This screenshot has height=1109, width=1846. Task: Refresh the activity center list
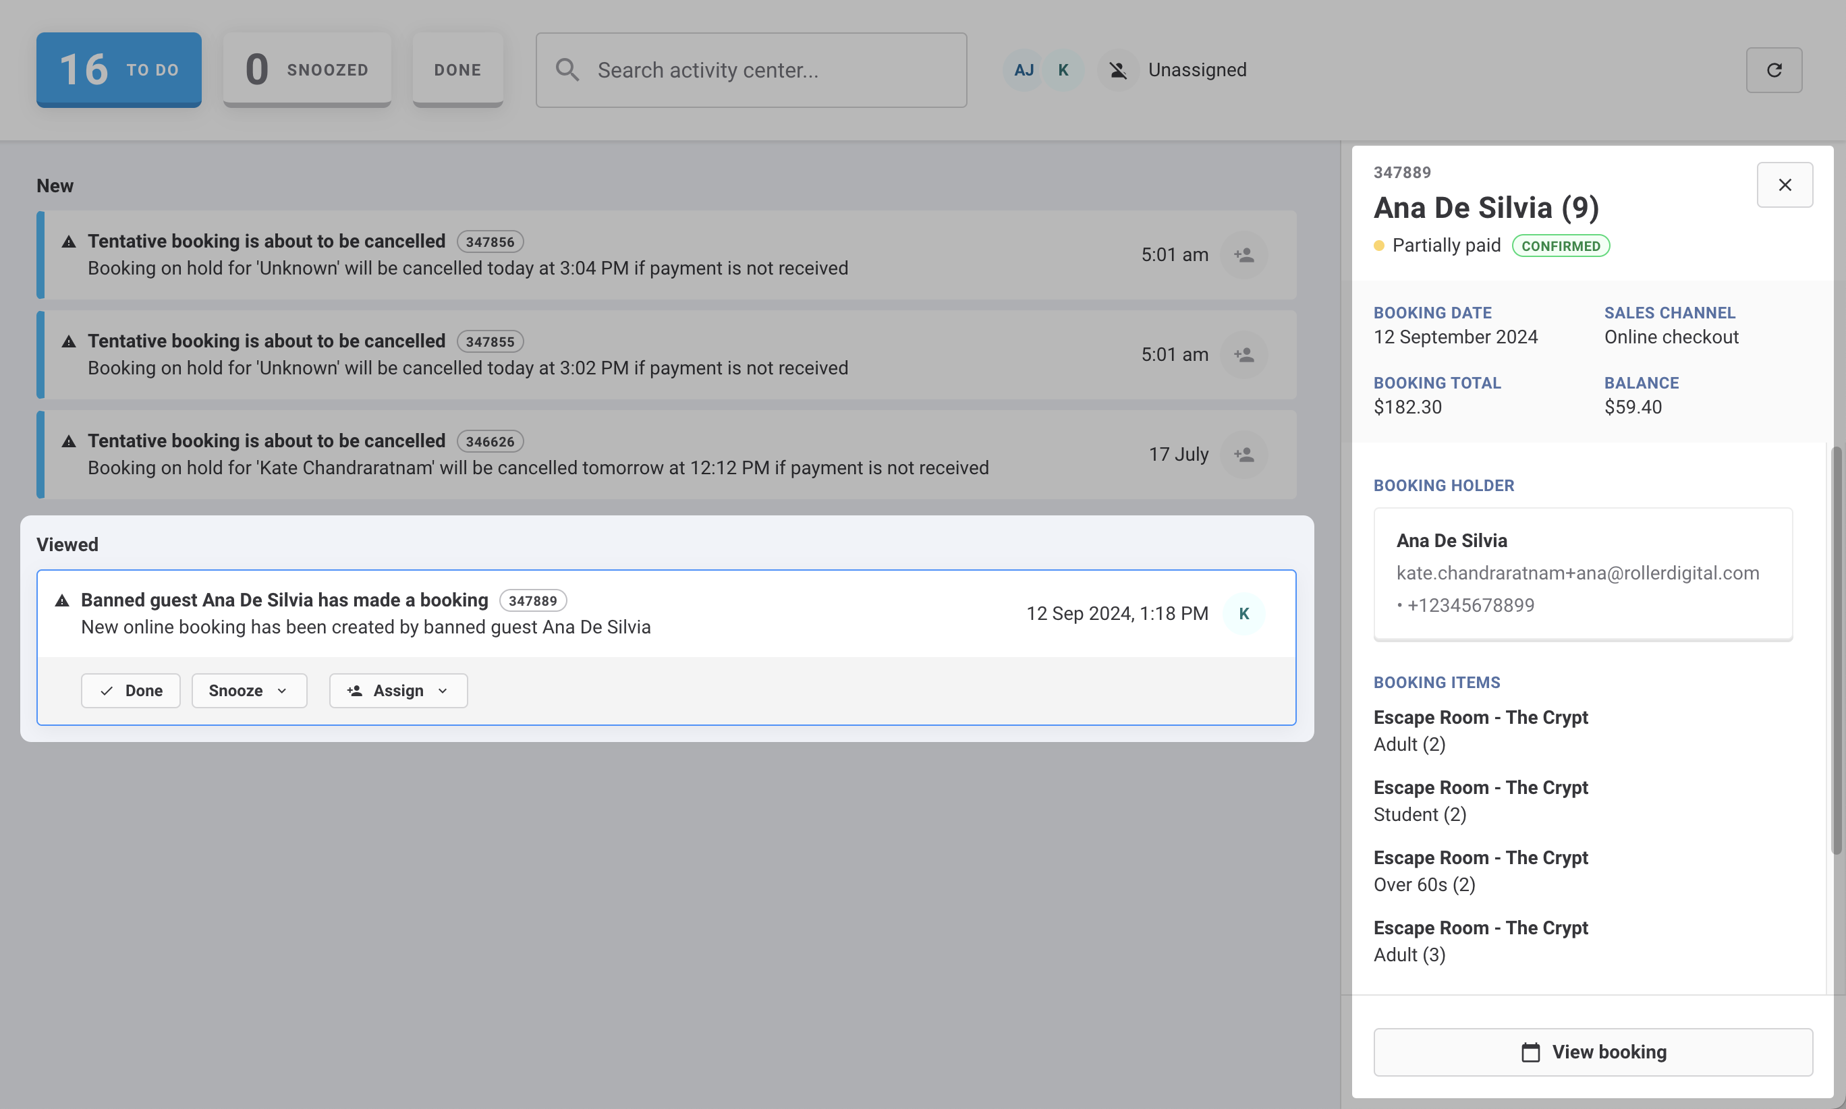(x=1774, y=70)
